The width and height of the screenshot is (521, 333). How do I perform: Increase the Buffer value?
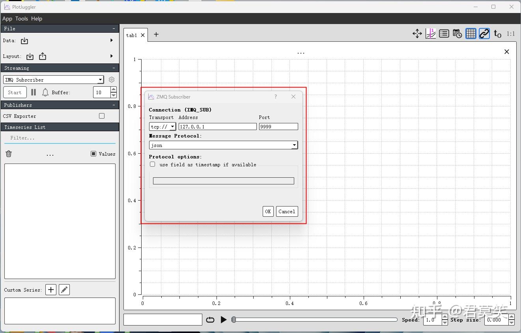(x=114, y=90)
